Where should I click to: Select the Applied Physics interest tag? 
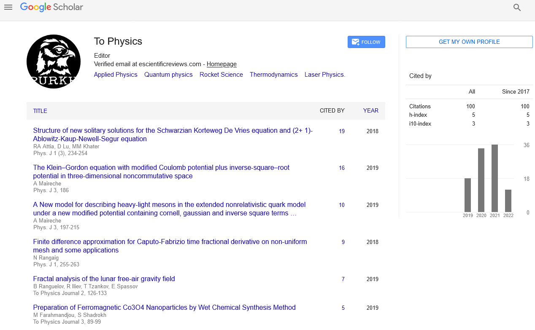click(116, 75)
